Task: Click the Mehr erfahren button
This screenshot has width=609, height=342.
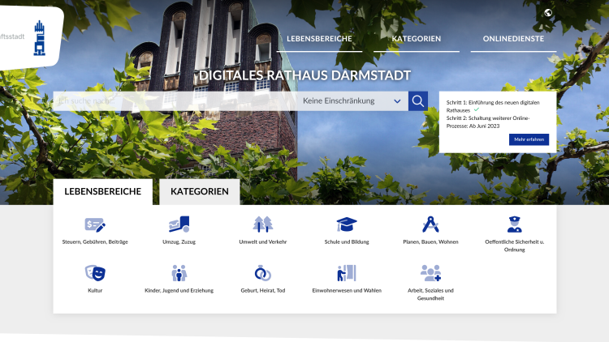Action: [x=529, y=139]
